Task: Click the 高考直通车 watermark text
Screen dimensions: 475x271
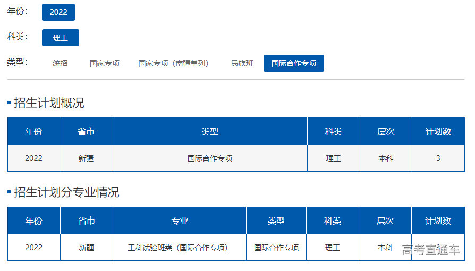Action: pos(431,250)
